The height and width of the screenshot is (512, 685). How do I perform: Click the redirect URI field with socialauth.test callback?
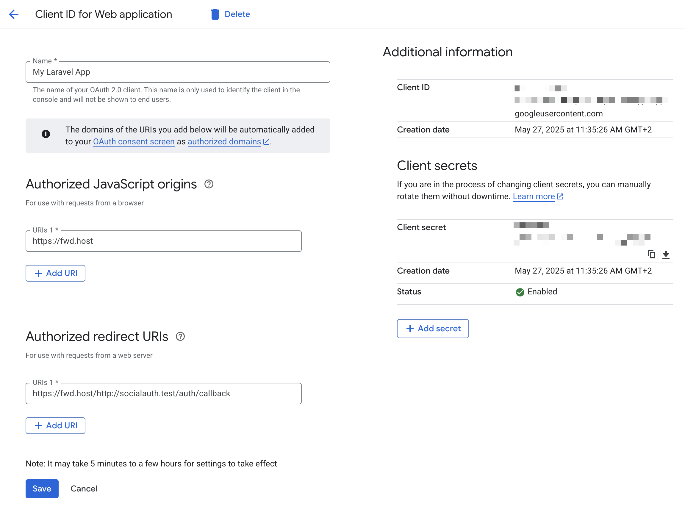[x=163, y=393]
